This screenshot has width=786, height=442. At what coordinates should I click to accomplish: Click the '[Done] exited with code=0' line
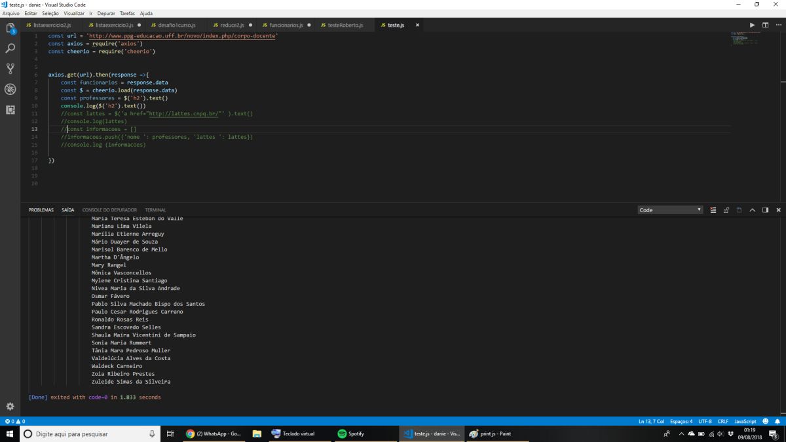click(94, 397)
